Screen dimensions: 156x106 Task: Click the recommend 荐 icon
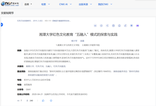point(131,26)
